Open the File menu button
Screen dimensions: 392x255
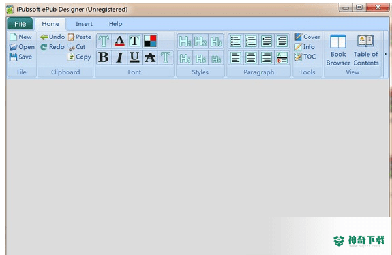pos(20,24)
